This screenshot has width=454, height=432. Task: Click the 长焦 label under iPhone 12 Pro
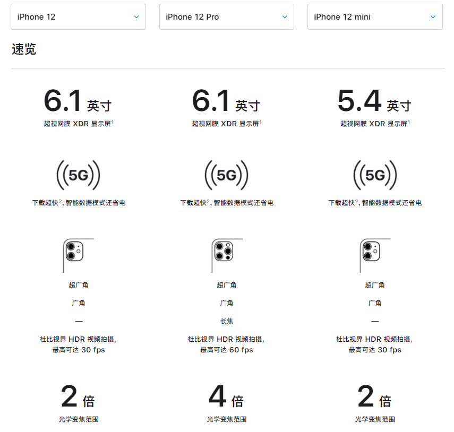point(227,321)
